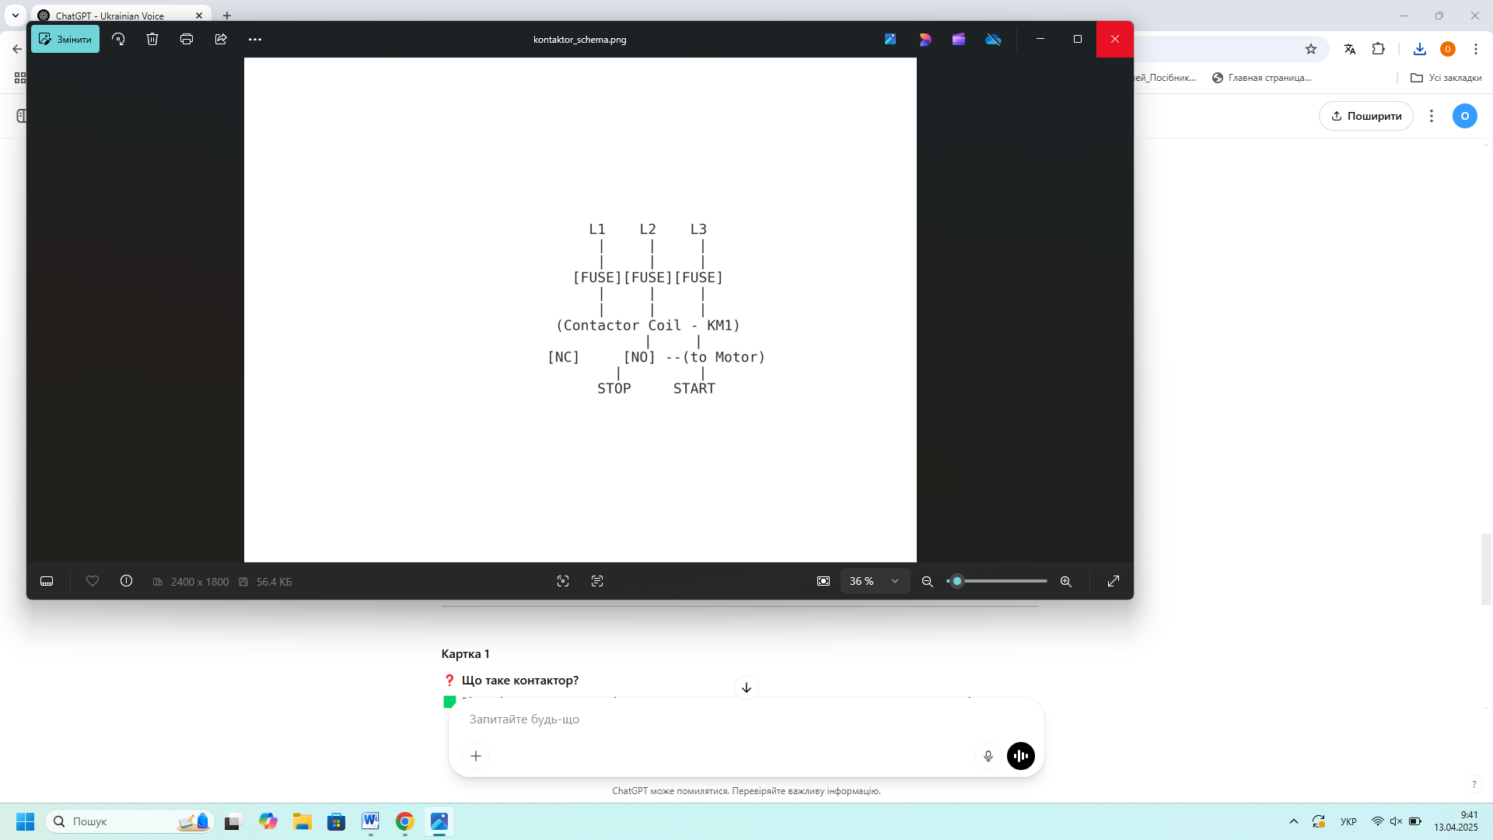The width and height of the screenshot is (1493, 840).
Task: Click the Поширити share button
Action: point(1366,116)
